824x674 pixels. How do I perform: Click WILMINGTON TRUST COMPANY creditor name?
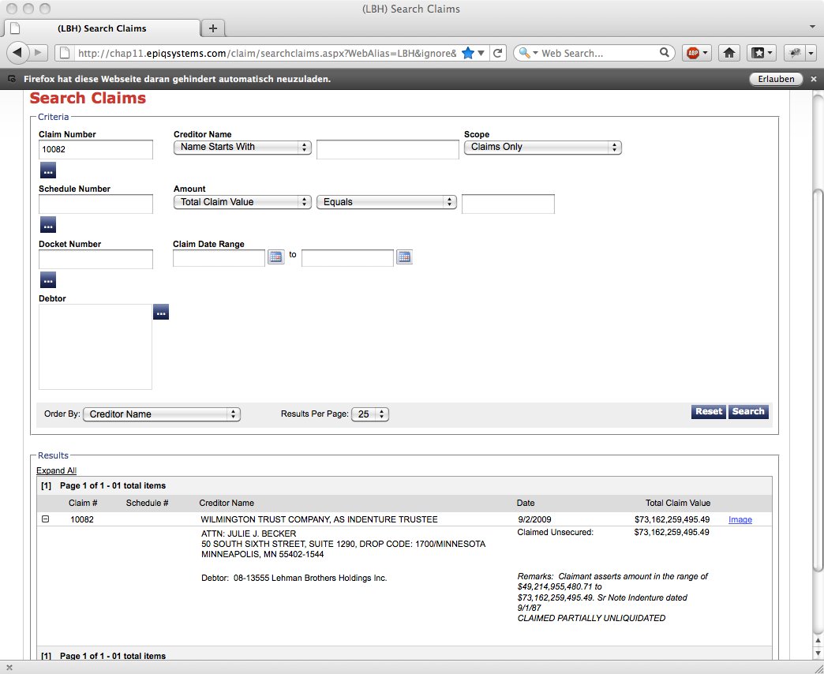pos(319,519)
